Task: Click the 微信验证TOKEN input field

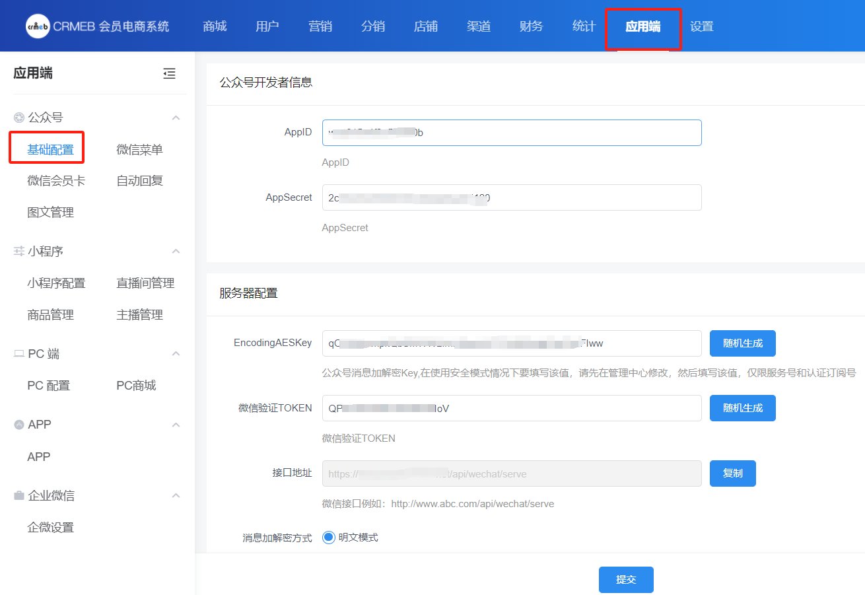Action: point(511,408)
